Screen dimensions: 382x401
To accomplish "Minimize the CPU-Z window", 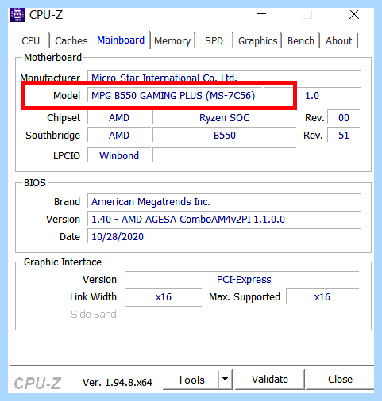I will (x=261, y=14).
